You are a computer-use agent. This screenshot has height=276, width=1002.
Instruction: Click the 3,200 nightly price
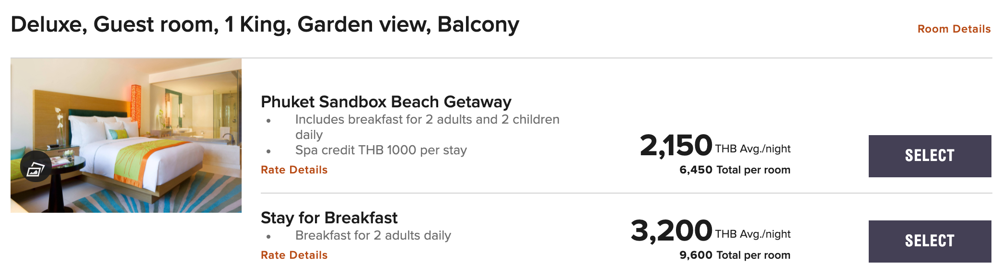[x=671, y=231]
